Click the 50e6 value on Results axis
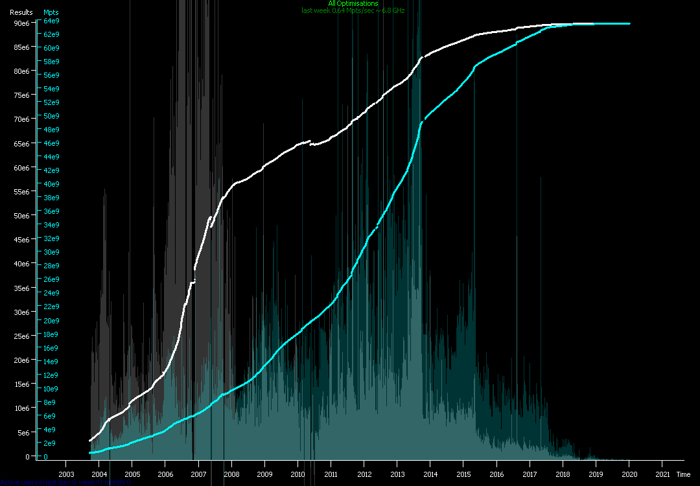The height and width of the screenshot is (486, 700). coord(21,216)
